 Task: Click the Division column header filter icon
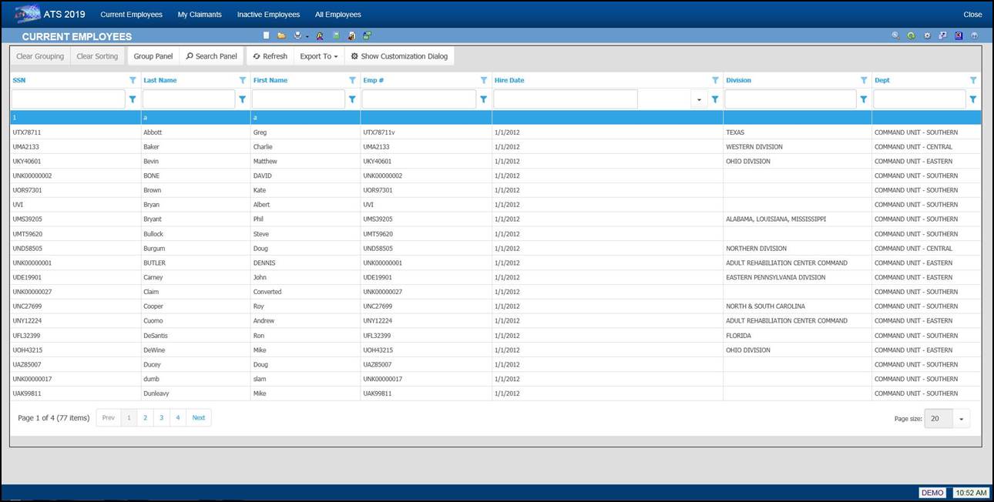tap(863, 80)
